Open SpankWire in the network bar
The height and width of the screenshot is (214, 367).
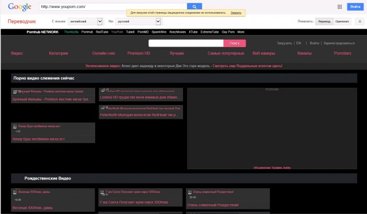click(x=159, y=32)
